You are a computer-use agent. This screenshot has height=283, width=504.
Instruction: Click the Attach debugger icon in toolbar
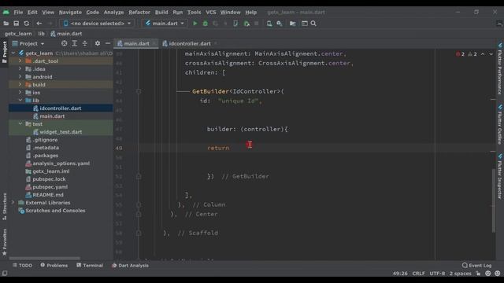(246, 24)
